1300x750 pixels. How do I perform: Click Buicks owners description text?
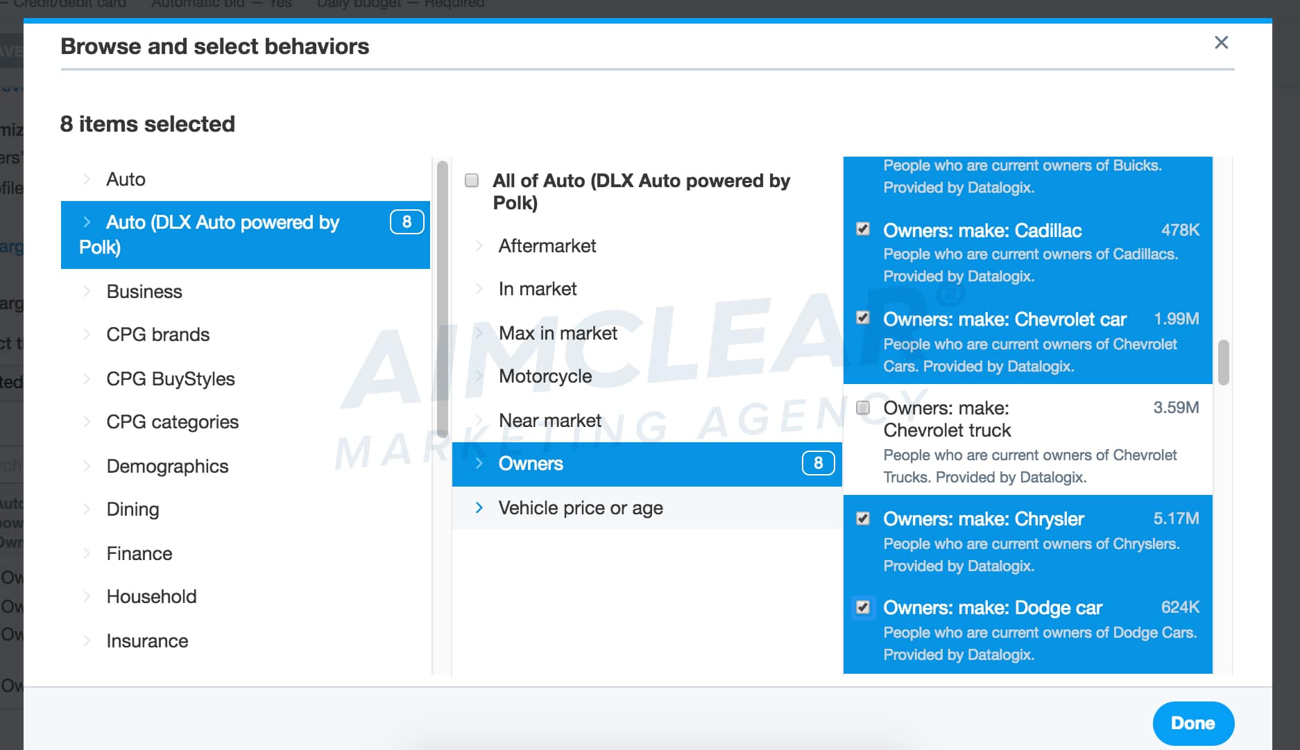pos(1023,176)
